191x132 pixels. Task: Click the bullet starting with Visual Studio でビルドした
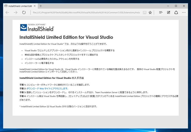(x=70, y=50)
